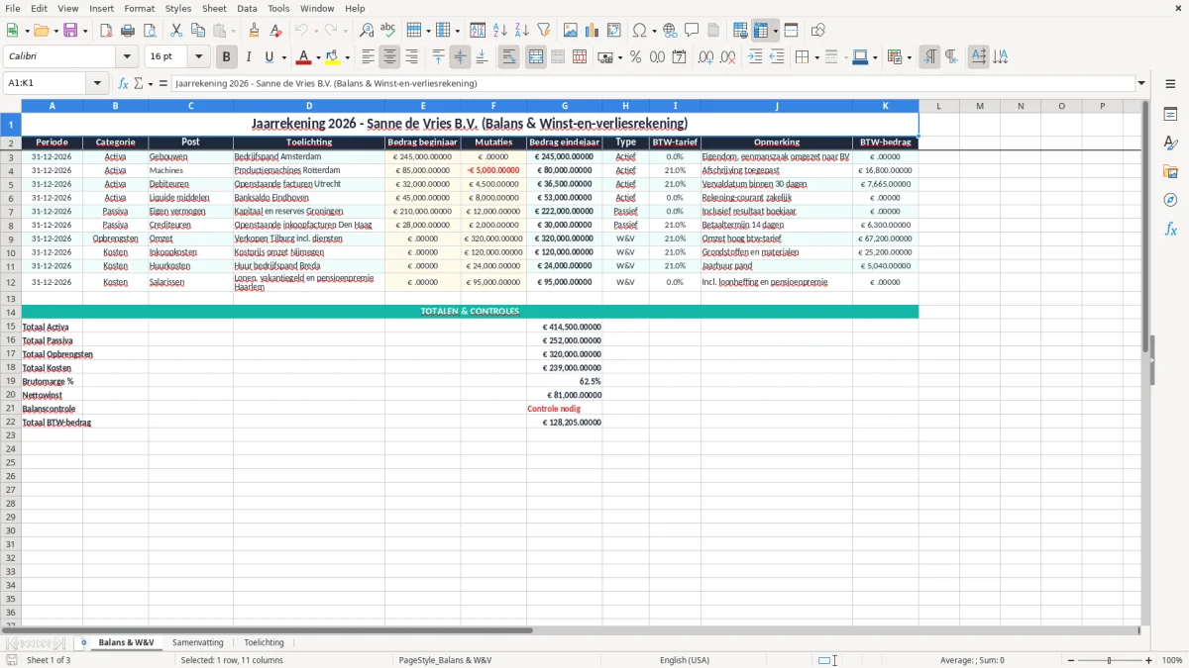This screenshot has height=668, width=1189.
Task: Click the Save document icon
Action: [x=70, y=31]
